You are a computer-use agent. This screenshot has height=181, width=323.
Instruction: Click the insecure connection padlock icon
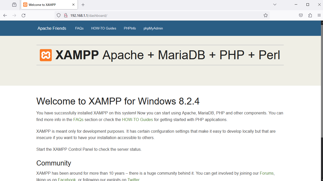tap(66, 16)
